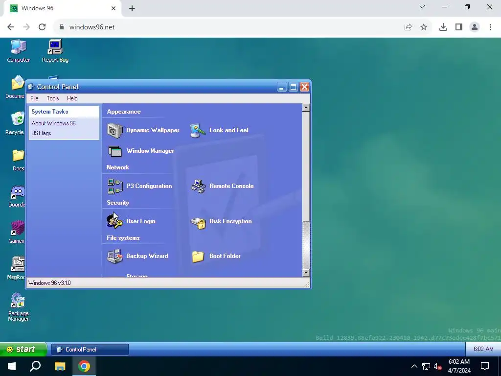Go back in browser history
The height and width of the screenshot is (376, 501).
(11, 27)
